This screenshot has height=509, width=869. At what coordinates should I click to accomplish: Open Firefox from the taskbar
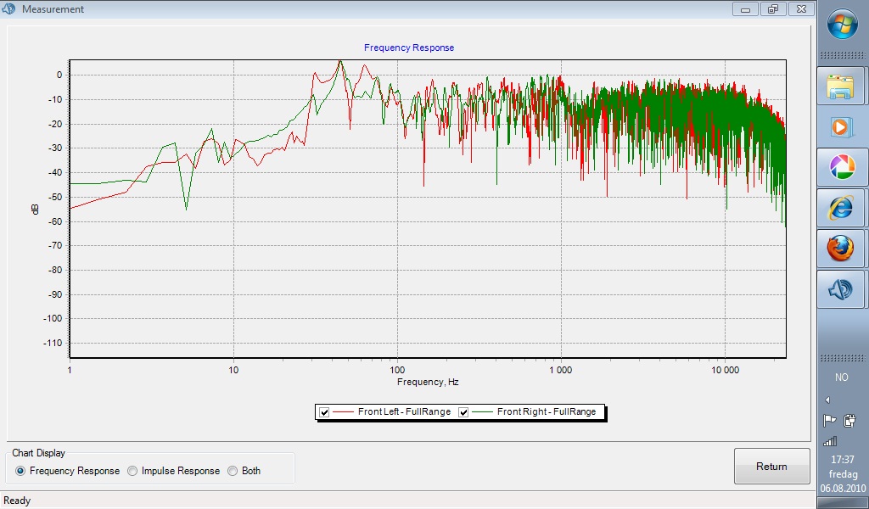(840, 249)
